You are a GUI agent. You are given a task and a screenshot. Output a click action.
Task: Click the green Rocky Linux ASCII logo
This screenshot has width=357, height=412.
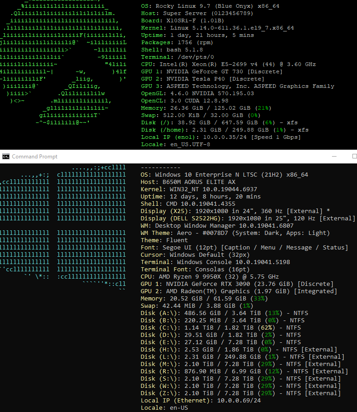pos(63,62)
